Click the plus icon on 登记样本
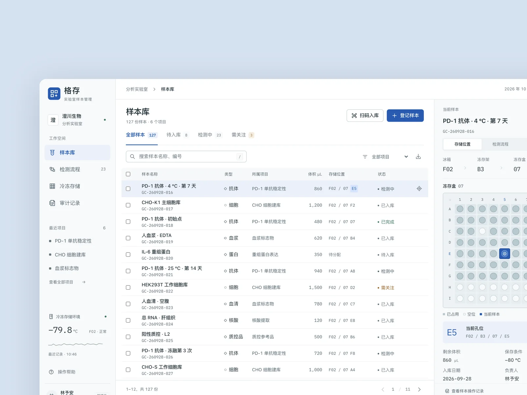The image size is (527, 395). tap(394, 116)
